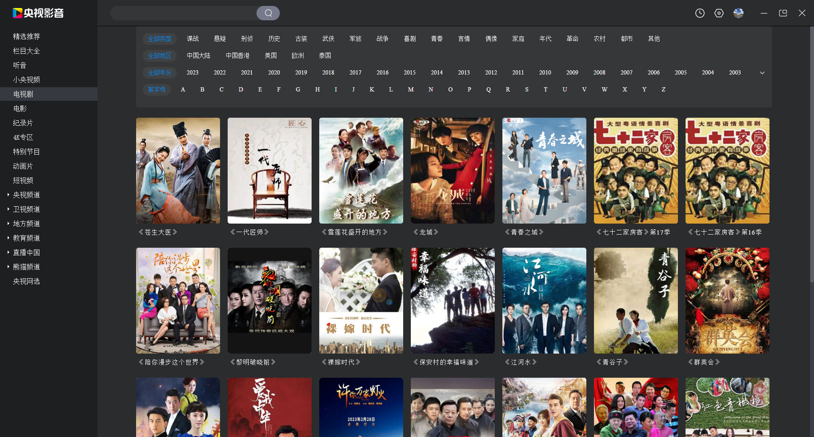Open the 电影 sidebar section
The height and width of the screenshot is (437, 814).
(x=20, y=108)
